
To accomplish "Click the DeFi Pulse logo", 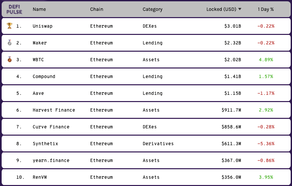I will (x=14, y=9).
